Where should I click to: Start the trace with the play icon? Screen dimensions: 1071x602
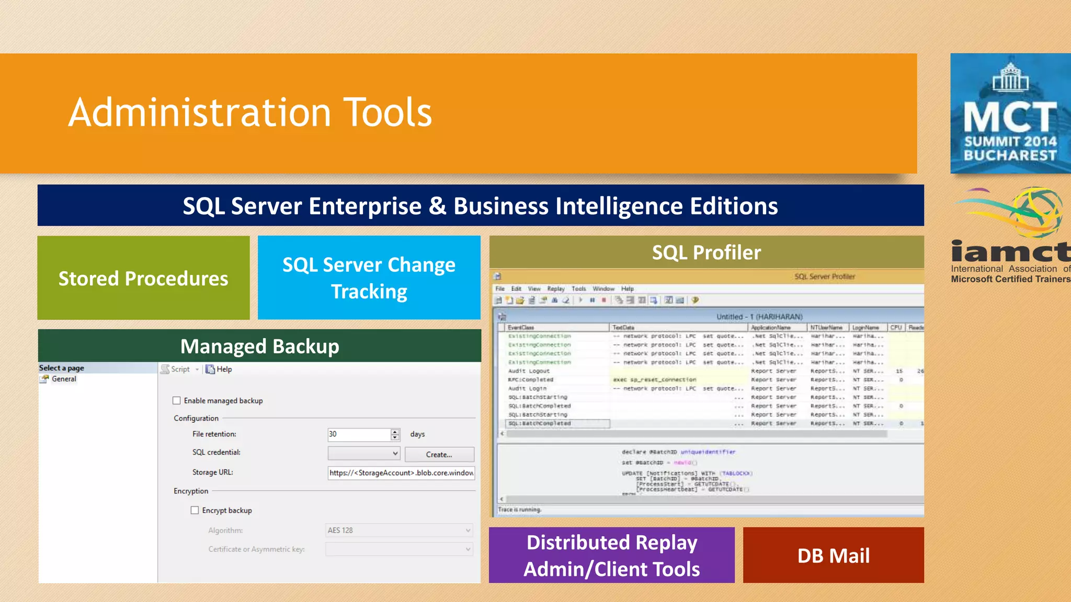[x=580, y=300]
